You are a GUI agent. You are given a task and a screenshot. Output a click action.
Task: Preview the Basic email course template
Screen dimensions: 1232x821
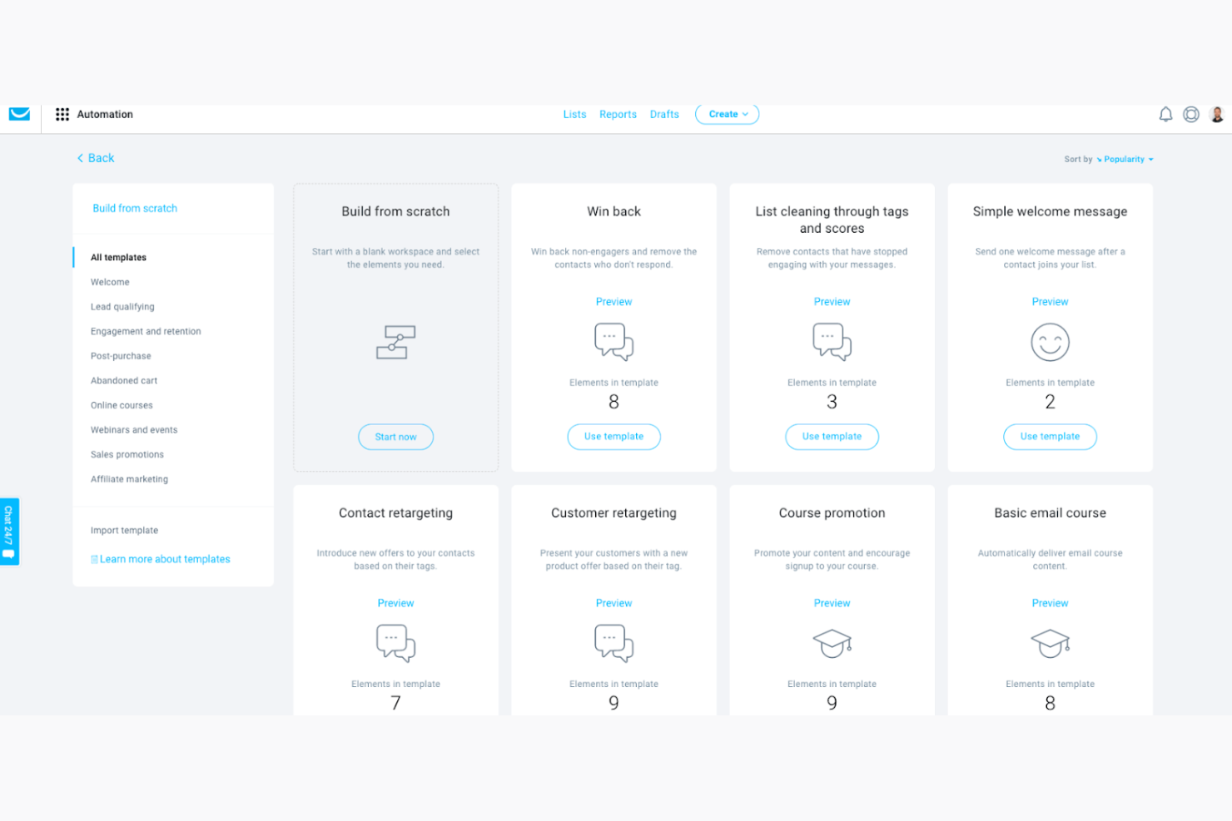(1051, 603)
